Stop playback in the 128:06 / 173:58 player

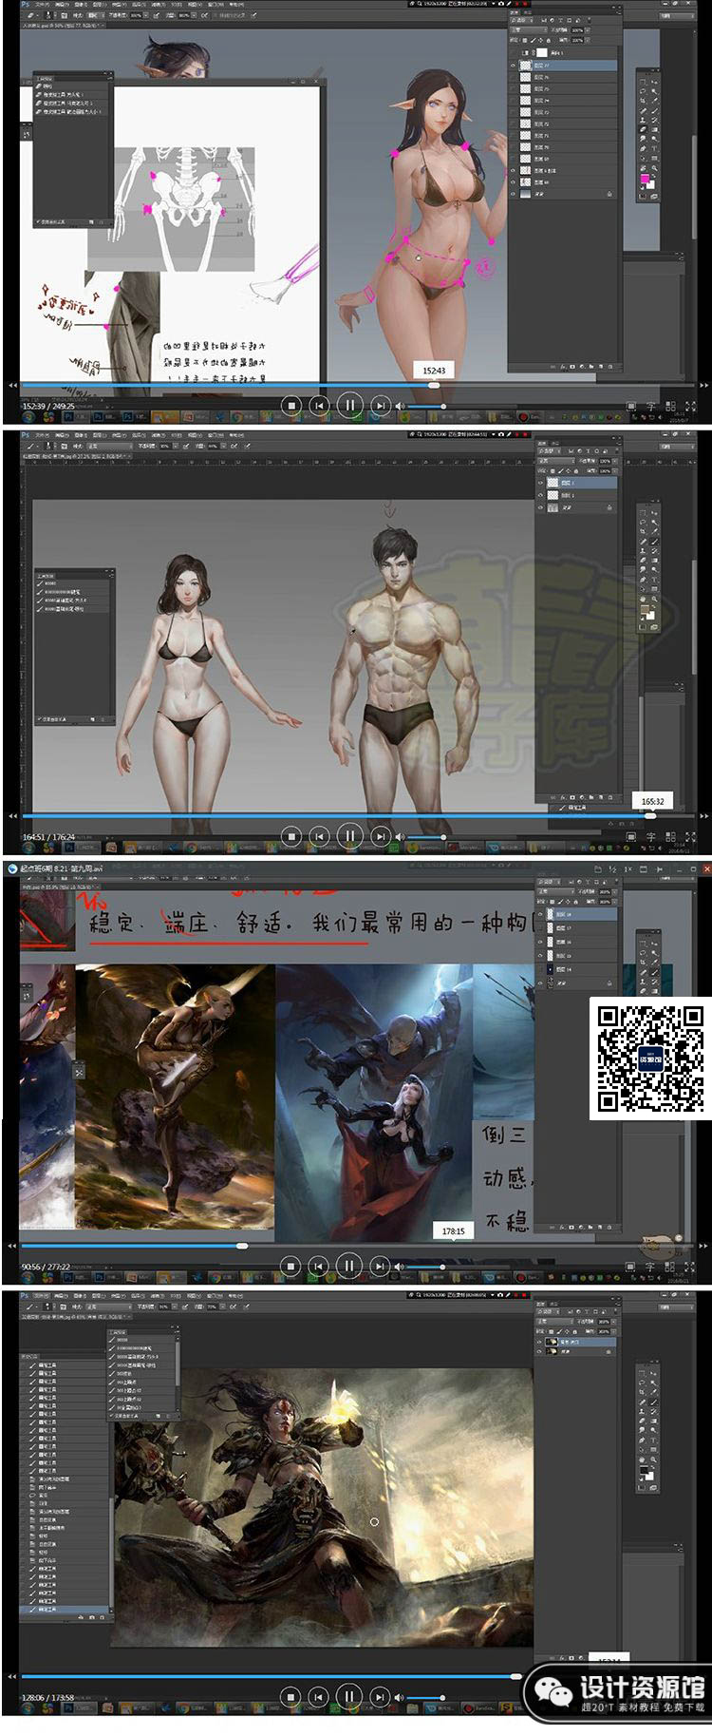pyautogui.click(x=291, y=1696)
